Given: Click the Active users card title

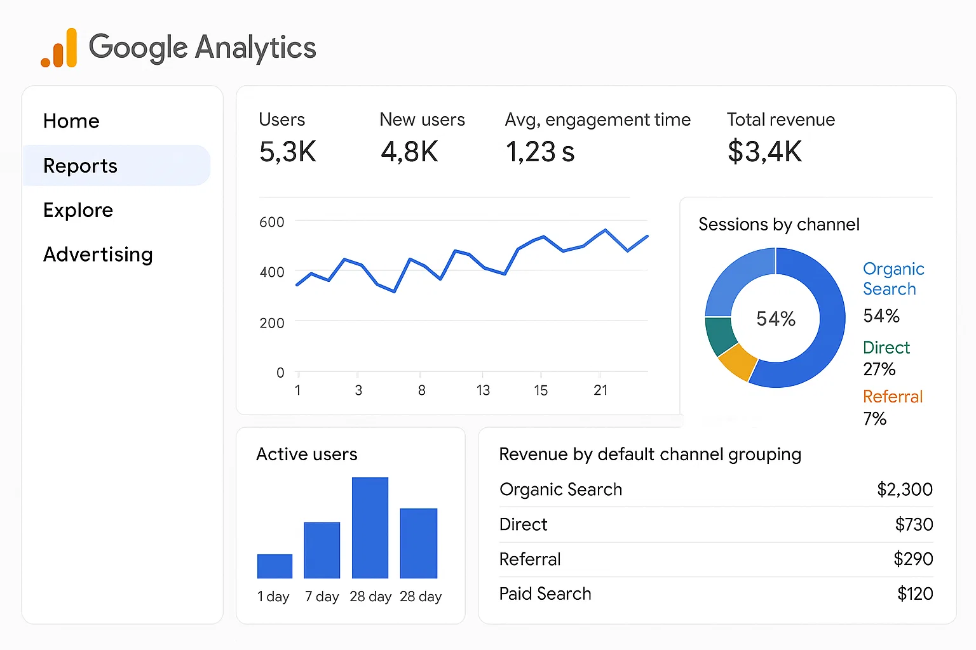Looking at the screenshot, I should coord(306,454).
